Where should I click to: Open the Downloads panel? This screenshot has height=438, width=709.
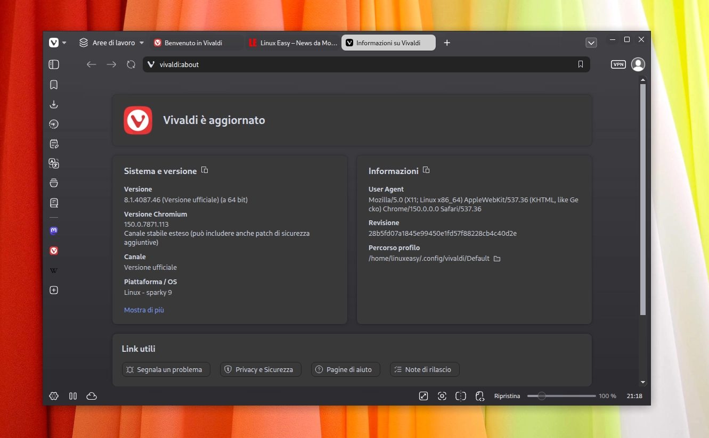(x=54, y=104)
